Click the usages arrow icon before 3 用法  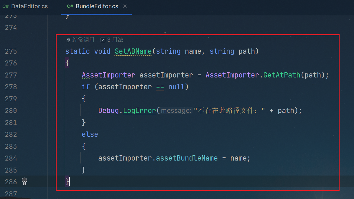pyautogui.click(x=103, y=40)
